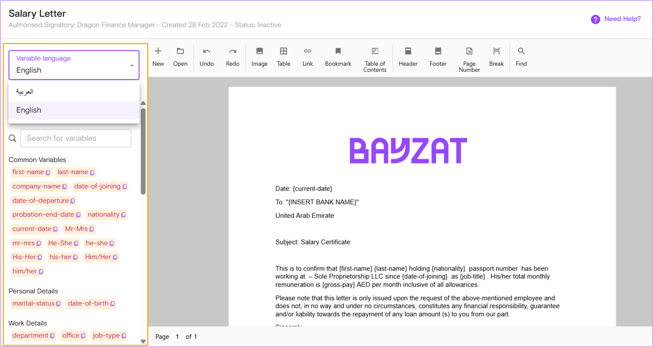Viewport: 653px width, 347px height.
Task: Click the "Personal Details" heading
Action: tap(33, 291)
